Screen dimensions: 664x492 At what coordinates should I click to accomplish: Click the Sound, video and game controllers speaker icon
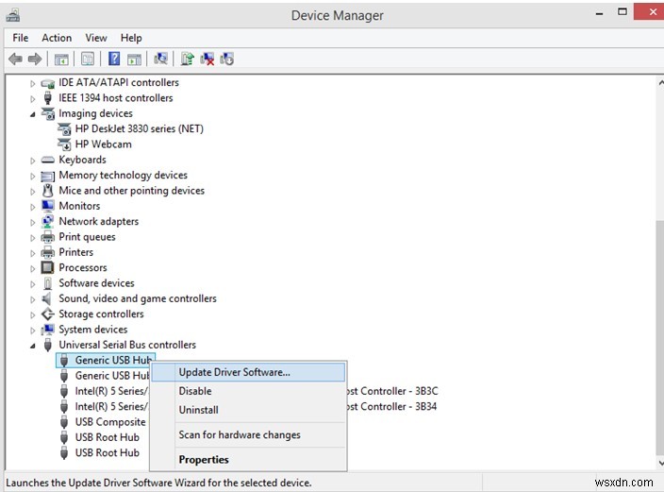pyautogui.click(x=46, y=298)
